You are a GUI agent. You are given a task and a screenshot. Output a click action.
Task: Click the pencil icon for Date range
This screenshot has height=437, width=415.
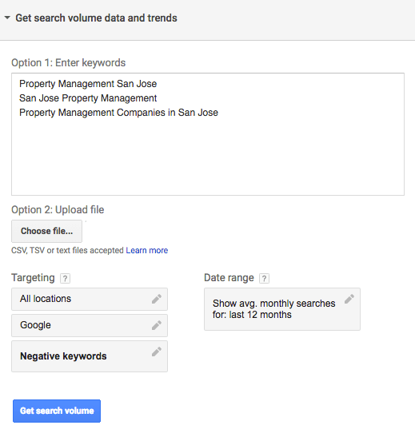[x=349, y=299]
